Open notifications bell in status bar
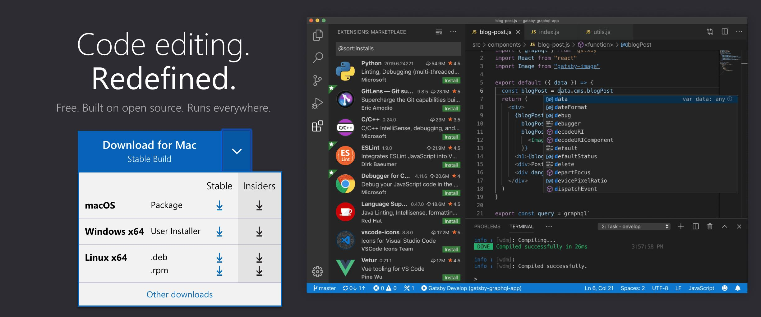761x317 pixels. click(738, 288)
